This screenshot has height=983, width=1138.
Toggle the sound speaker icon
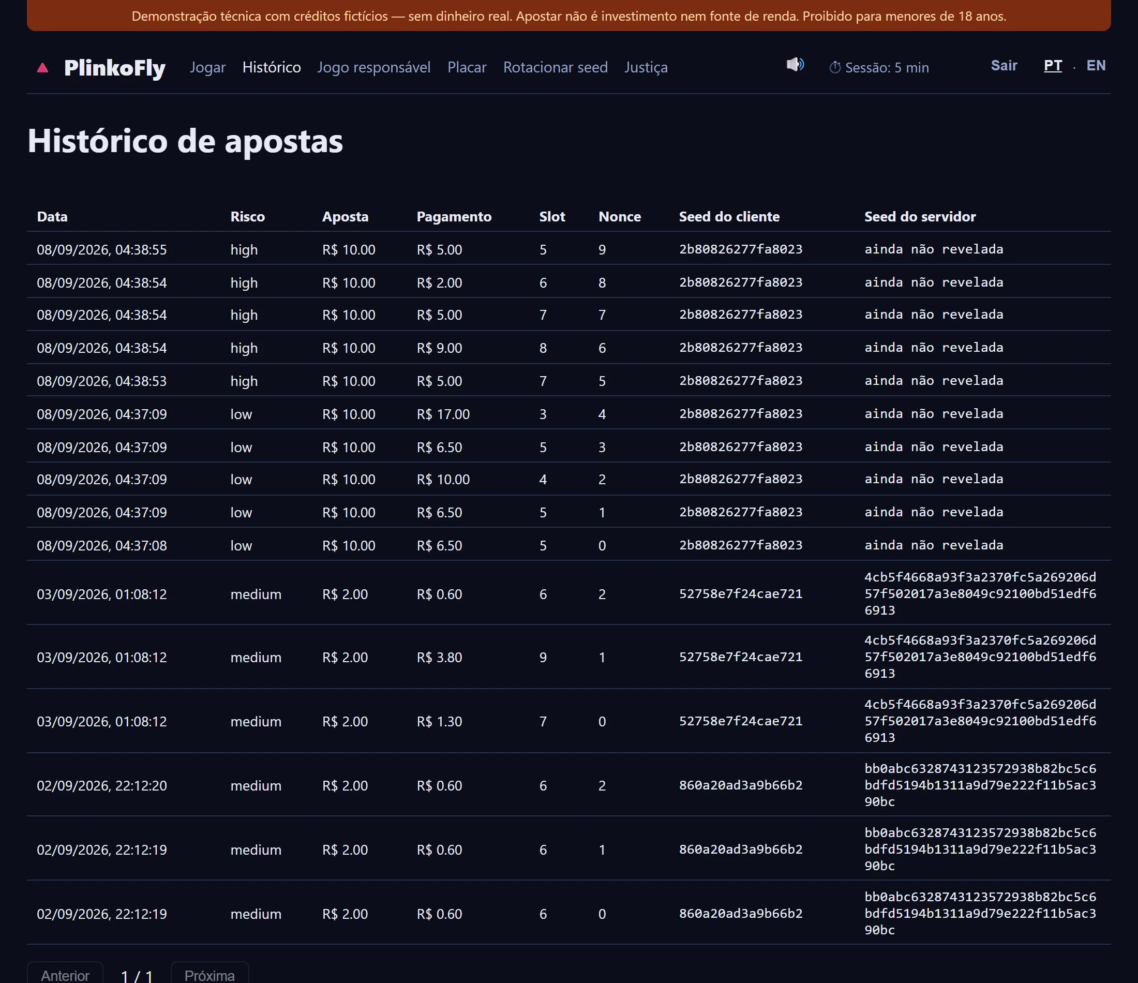pos(795,65)
